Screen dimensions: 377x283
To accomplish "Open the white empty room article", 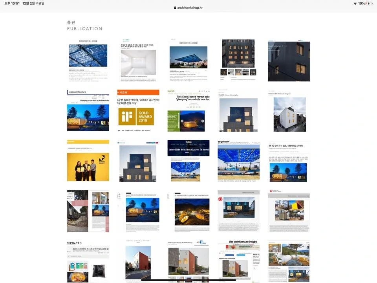I will click(x=138, y=61).
